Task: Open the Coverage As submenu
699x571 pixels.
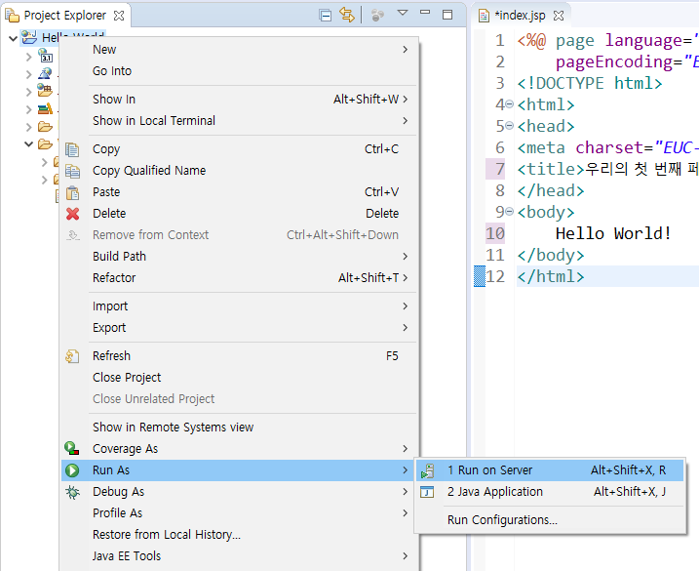Action: click(x=239, y=449)
